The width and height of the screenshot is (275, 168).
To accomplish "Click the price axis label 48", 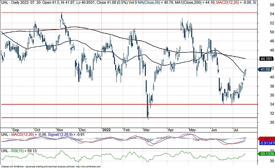I will [x=272, y=41].
